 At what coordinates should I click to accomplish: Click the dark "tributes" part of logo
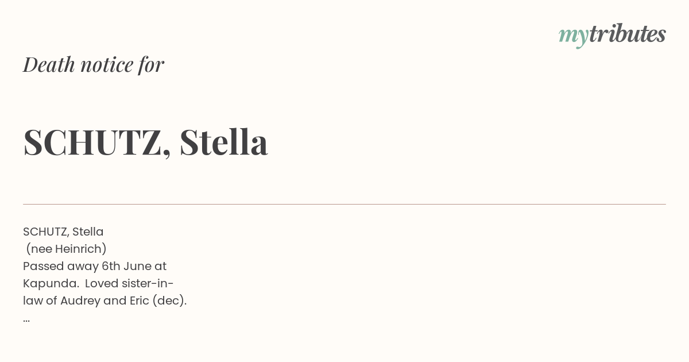click(x=628, y=33)
